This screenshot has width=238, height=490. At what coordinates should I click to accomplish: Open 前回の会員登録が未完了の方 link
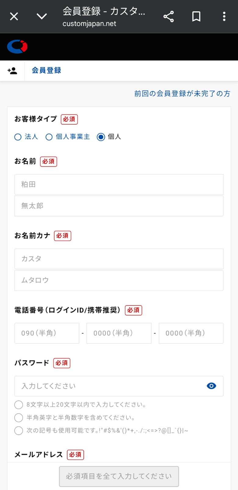coord(182,94)
